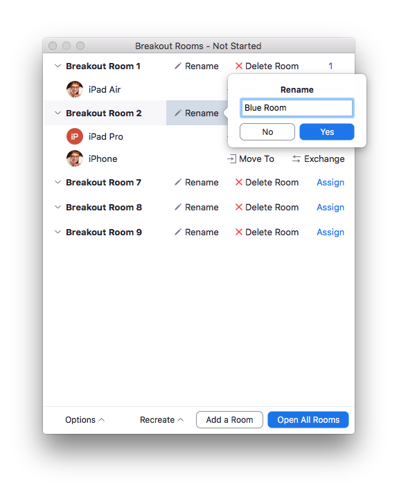Image resolution: width=408 pixels, height=483 pixels.
Task: Select iPhone participant avatar
Action: (75, 158)
